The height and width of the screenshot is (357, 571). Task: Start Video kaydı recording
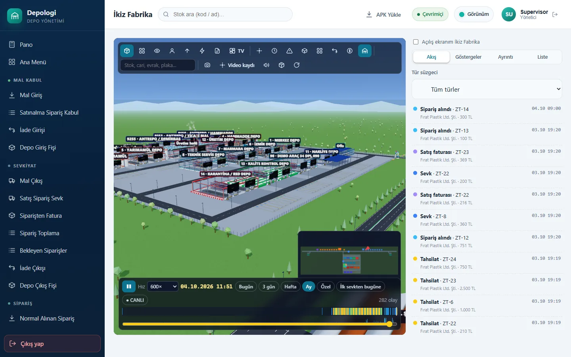(x=237, y=65)
